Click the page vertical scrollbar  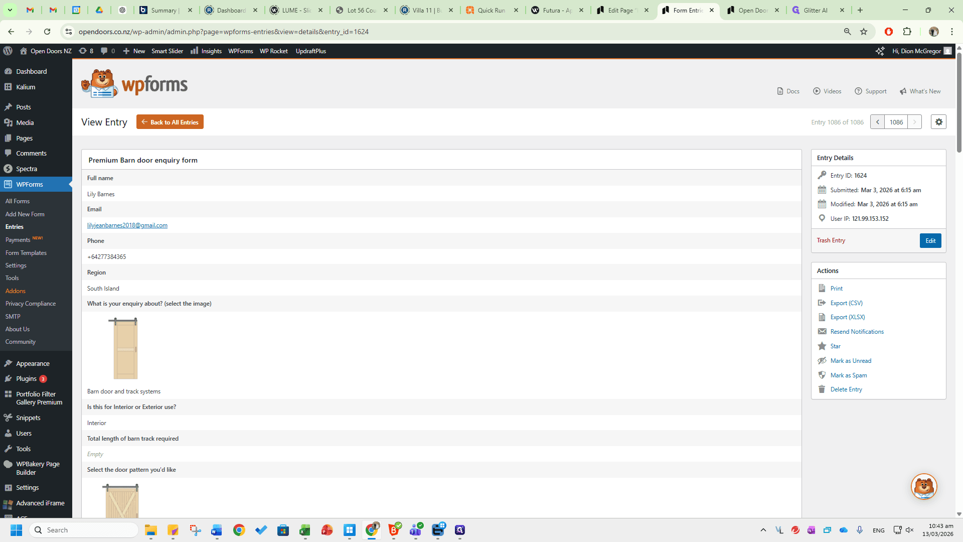(x=959, y=281)
